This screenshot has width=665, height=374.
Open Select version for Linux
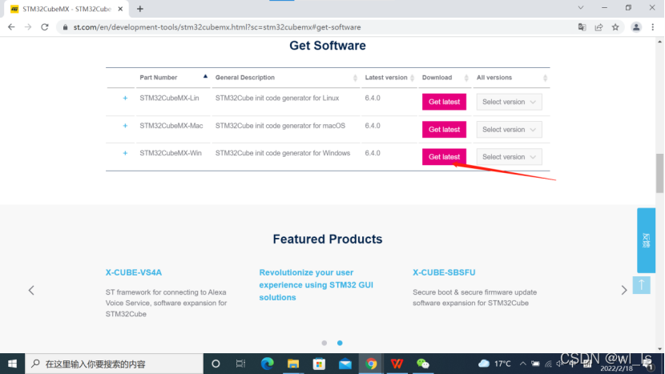click(509, 102)
